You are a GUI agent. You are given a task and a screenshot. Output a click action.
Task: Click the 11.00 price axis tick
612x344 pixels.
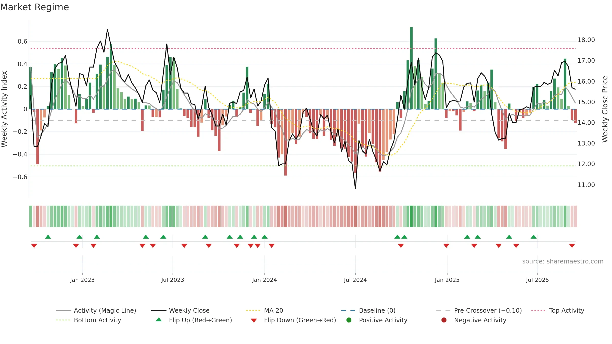586,185
